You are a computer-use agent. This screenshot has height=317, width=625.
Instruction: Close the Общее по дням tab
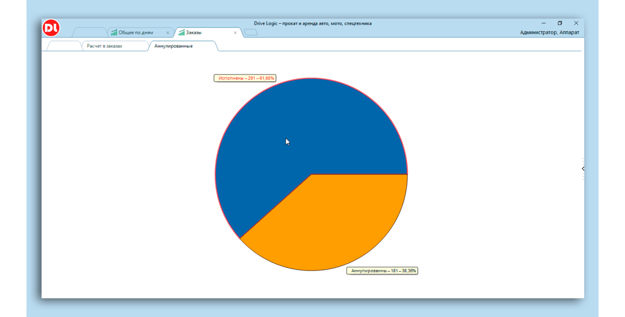tap(168, 33)
